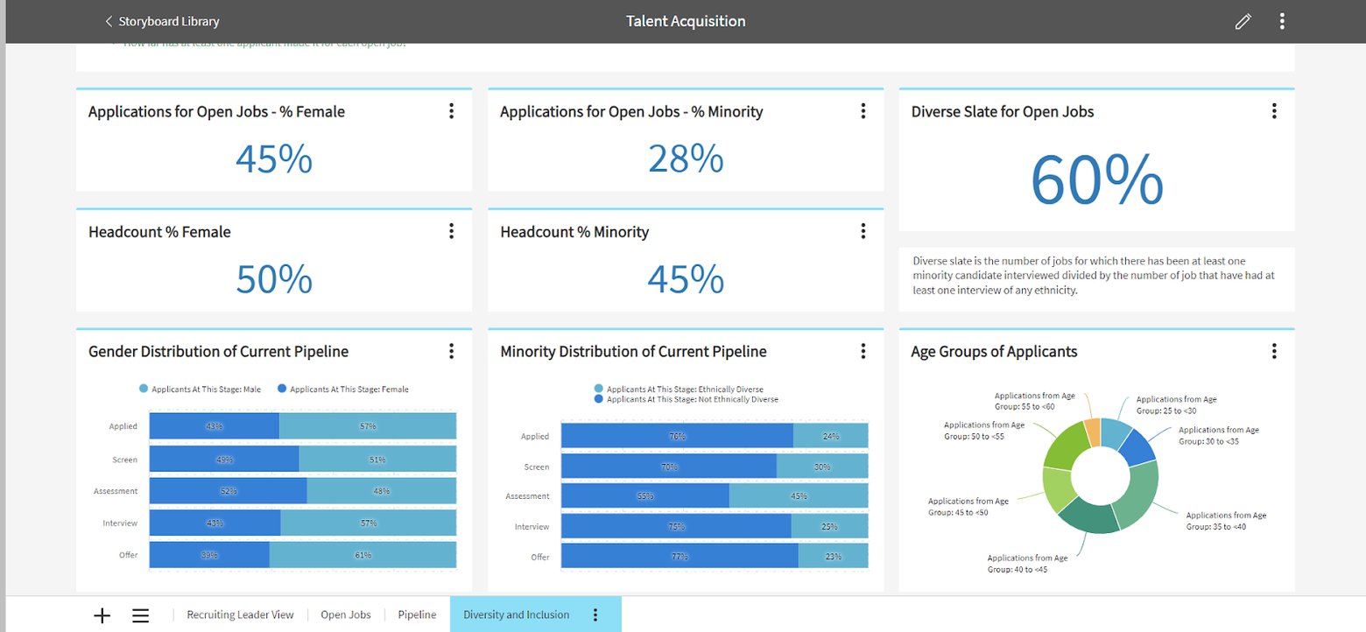Go back to the Storyboard Library
This screenshot has width=1366, height=632.
167,20
